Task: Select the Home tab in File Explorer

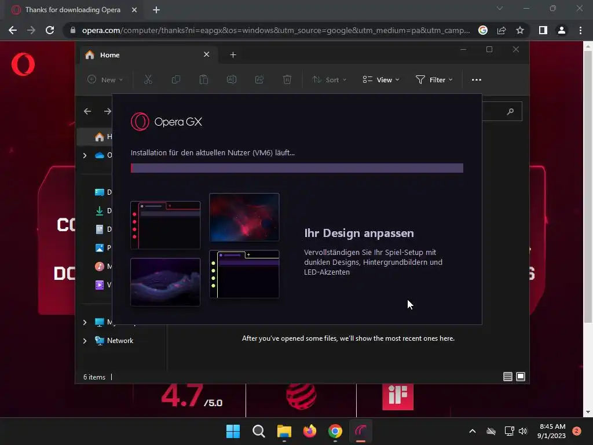Action: 148,55
